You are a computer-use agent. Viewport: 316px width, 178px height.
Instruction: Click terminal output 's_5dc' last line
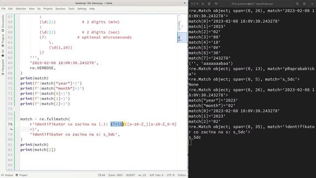pyautogui.click(x=195, y=137)
